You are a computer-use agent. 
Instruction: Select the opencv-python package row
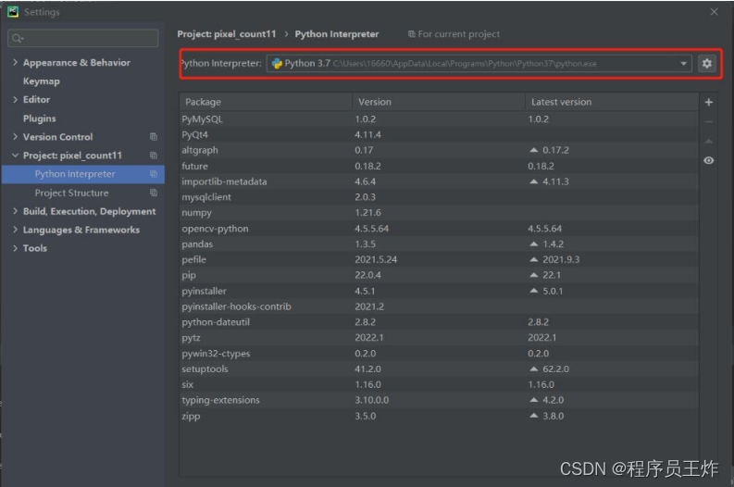coord(439,229)
